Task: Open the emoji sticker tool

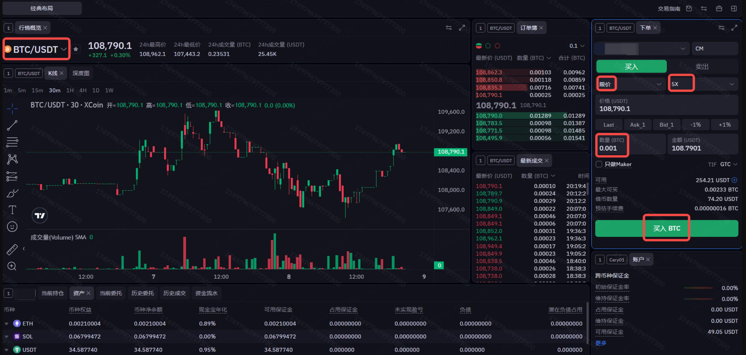Action: pyautogui.click(x=12, y=227)
